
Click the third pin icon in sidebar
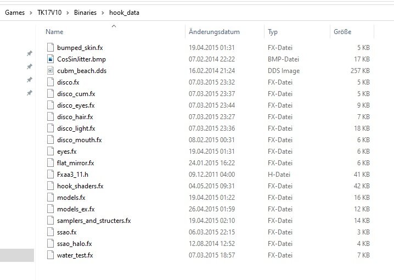[30, 80]
